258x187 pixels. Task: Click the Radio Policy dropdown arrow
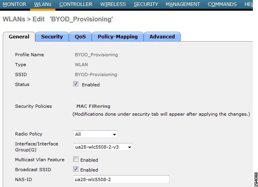click(x=114, y=134)
